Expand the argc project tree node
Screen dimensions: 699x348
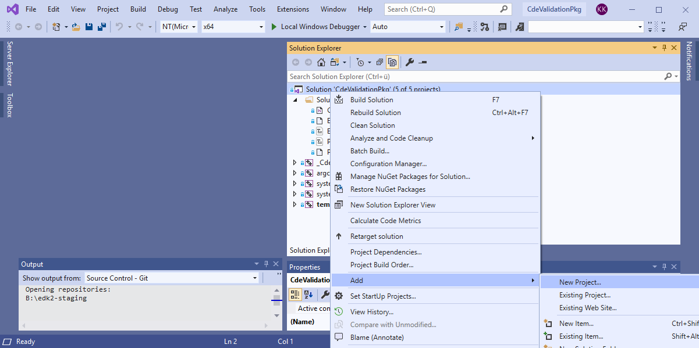(x=294, y=173)
